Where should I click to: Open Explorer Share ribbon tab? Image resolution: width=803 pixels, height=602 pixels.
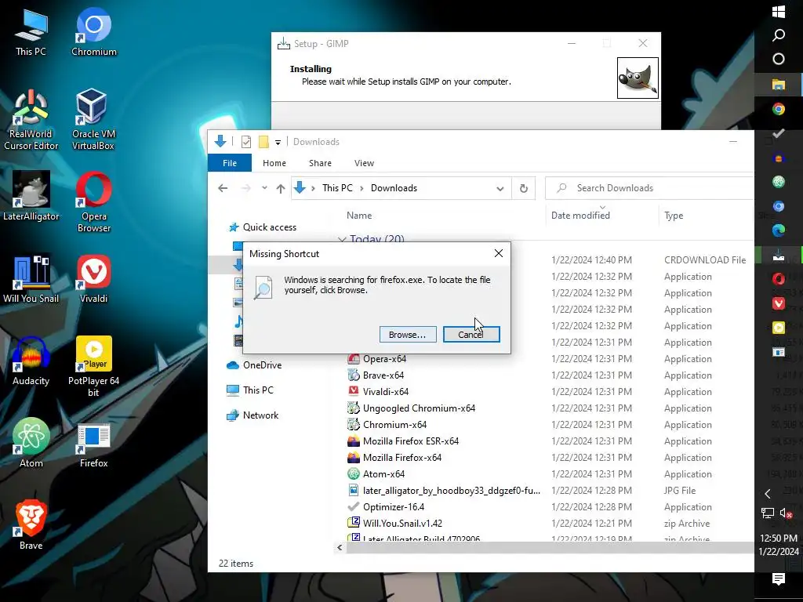coord(320,163)
